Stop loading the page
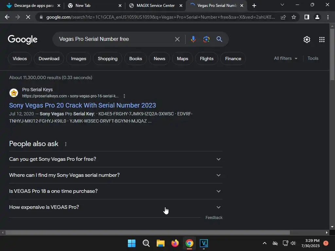The image size is (335, 251). (28, 17)
